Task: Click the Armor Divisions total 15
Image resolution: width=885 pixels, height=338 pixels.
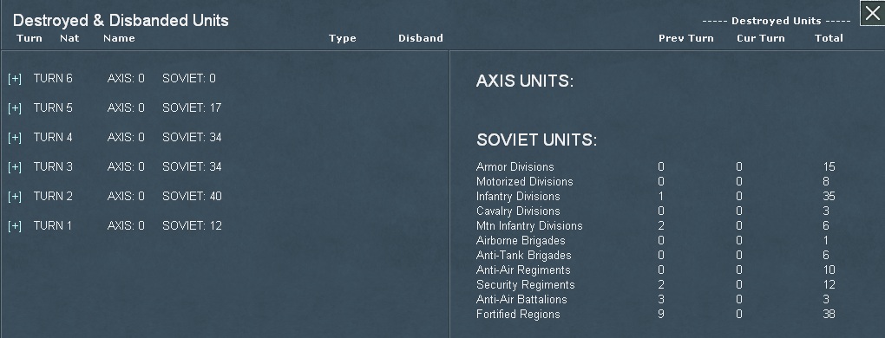Action: (829, 166)
